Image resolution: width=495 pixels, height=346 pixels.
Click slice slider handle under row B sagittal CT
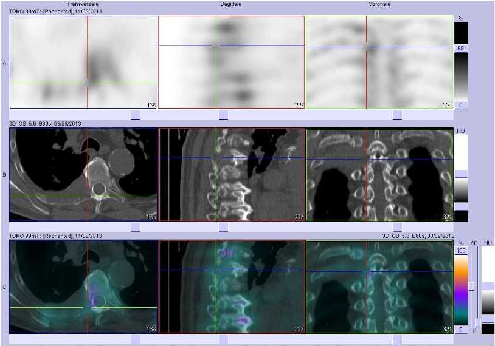point(223,228)
